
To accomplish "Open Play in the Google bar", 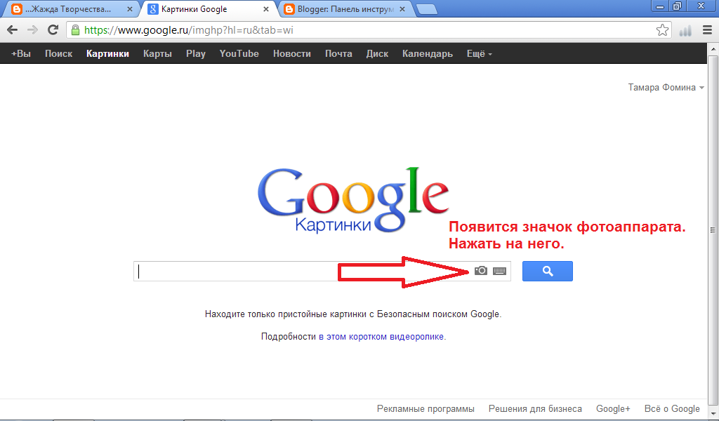I will point(196,53).
